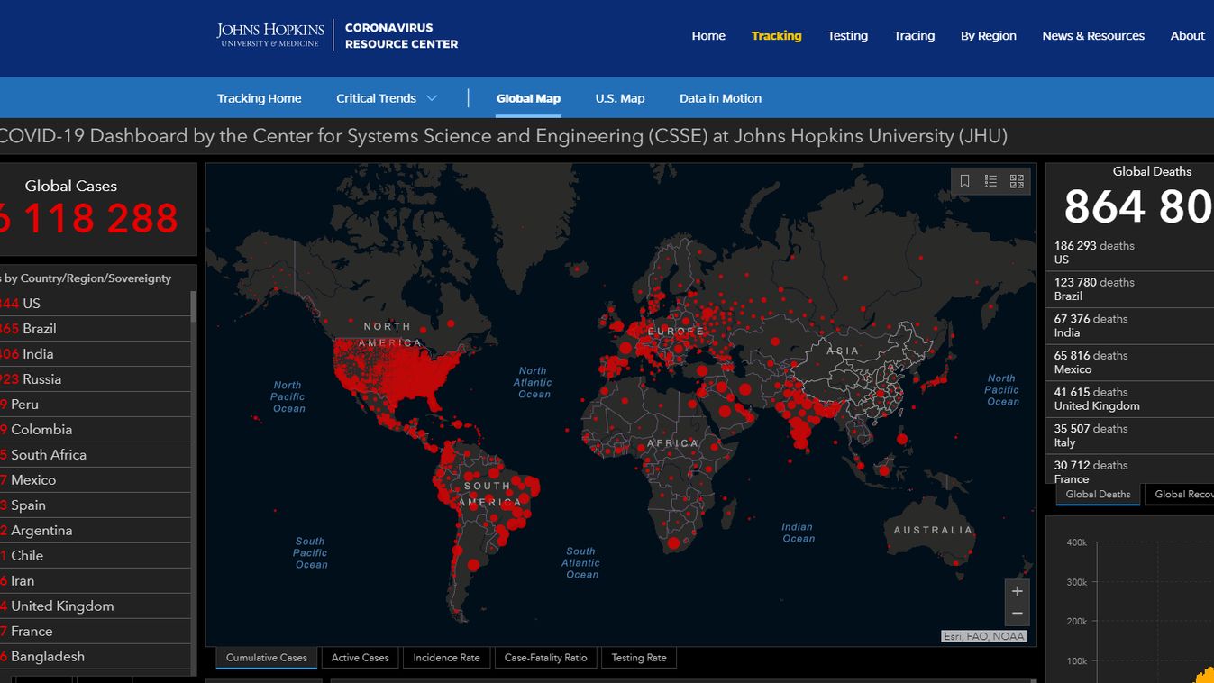The image size is (1214, 683).
Task: Select the Global Deaths panel tab
Action: point(1098,494)
